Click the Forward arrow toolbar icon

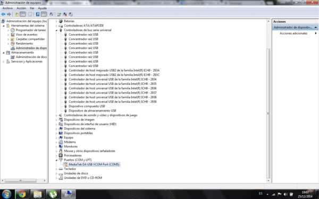point(9,14)
